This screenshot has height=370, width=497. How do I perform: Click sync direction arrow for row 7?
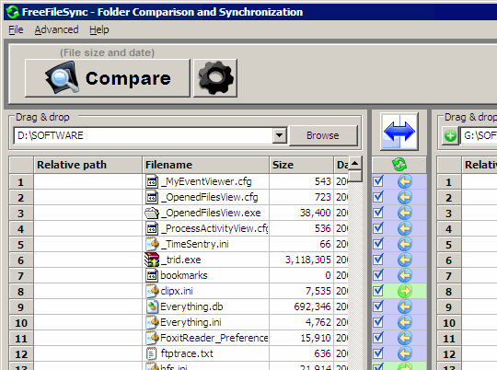coord(405,275)
